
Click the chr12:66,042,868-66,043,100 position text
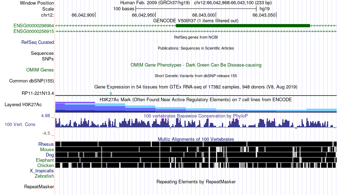click(x=233, y=3)
